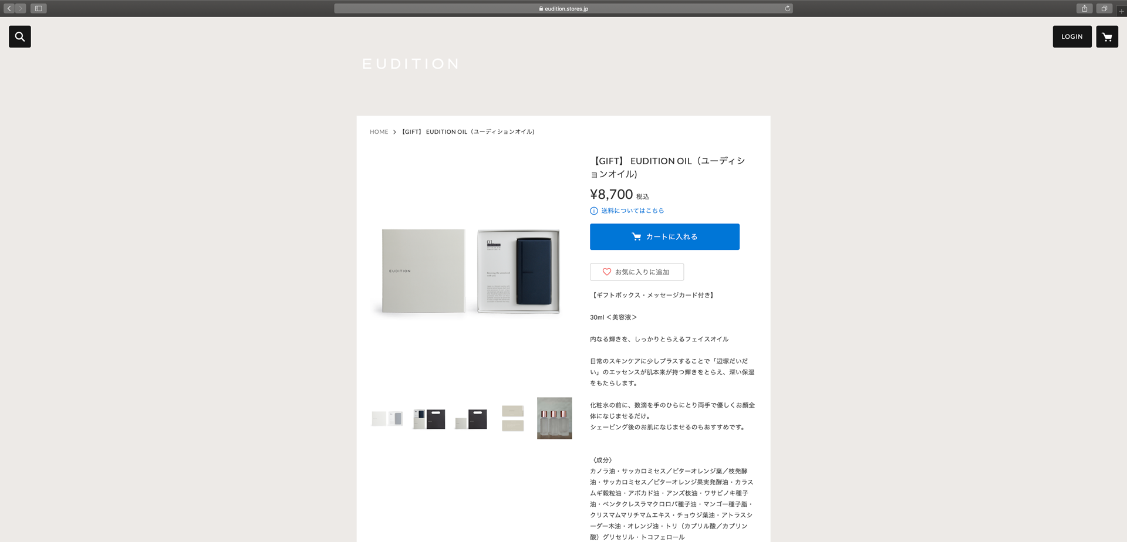Image resolution: width=1127 pixels, height=542 pixels.
Task: Go back with browser back arrow
Action: pos(9,8)
